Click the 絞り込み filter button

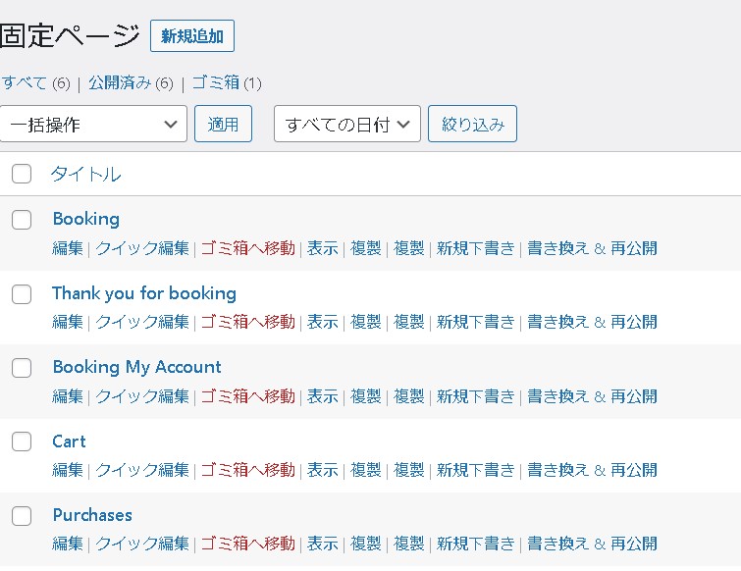click(x=472, y=125)
